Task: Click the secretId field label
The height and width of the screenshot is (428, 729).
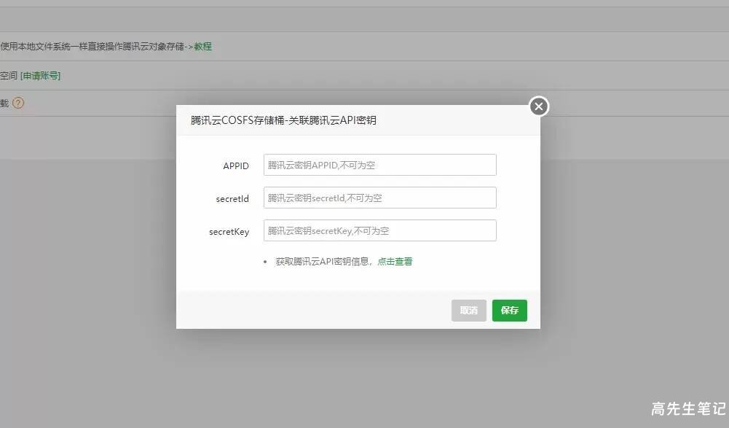Action: pyautogui.click(x=232, y=199)
